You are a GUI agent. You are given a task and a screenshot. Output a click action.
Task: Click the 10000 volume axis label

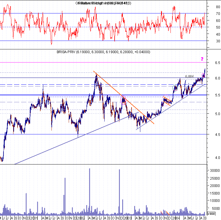pyautogui.click(x=215, y=201)
